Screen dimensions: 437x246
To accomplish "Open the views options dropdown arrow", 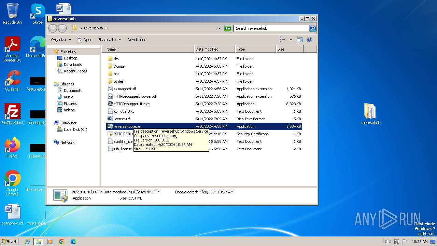I will tap(291, 40).
